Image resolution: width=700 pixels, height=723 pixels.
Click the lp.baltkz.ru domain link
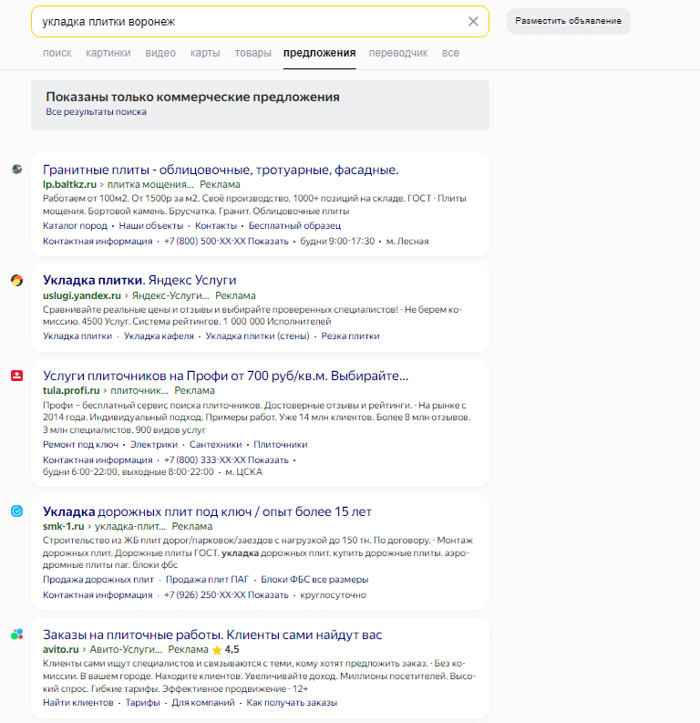pos(69,184)
